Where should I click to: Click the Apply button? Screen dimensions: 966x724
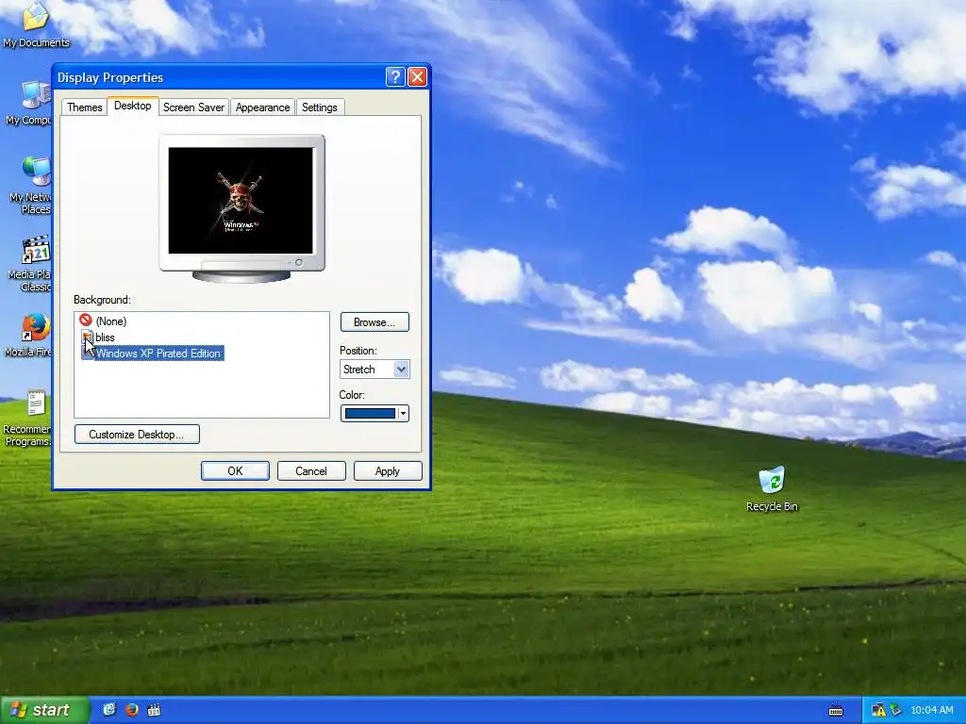(x=388, y=471)
